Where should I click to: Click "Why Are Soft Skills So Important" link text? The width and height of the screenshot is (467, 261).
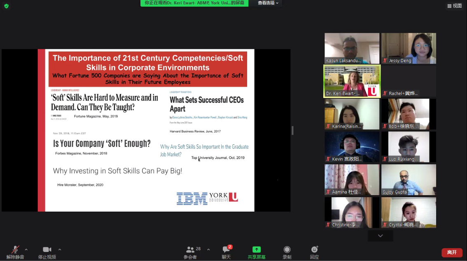pos(204,150)
